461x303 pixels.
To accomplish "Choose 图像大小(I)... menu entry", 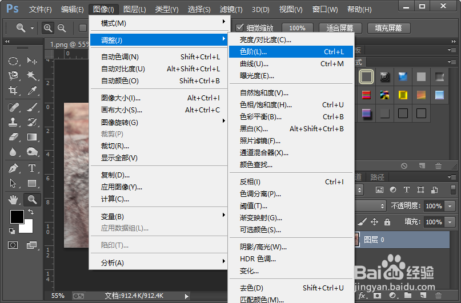I will pyautogui.click(x=159, y=98).
